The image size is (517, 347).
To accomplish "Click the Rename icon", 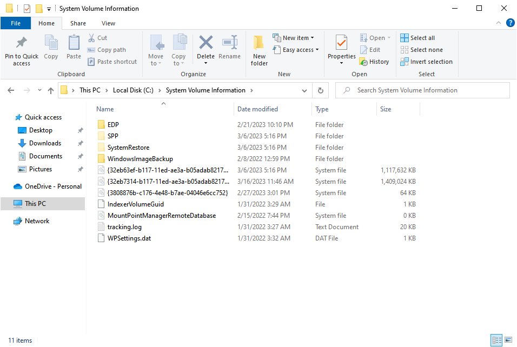I will pos(229,43).
